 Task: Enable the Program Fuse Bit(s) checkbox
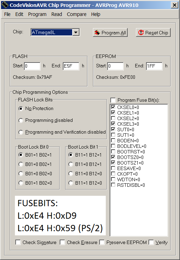[x=113, y=100]
